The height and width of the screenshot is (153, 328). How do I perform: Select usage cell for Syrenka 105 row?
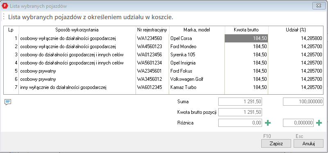point(77,55)
